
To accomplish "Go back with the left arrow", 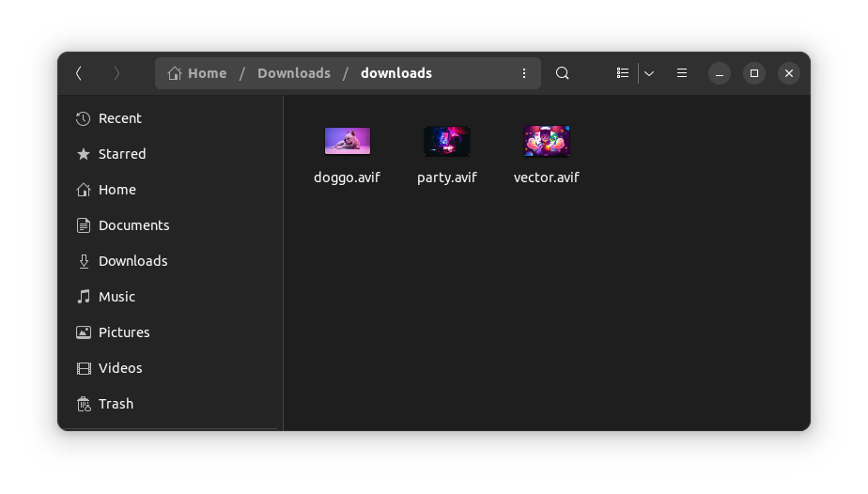I will pyautogui.click(x=79, y=73).
